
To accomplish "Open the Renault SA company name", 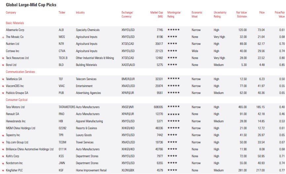I will tap(13, 114).
